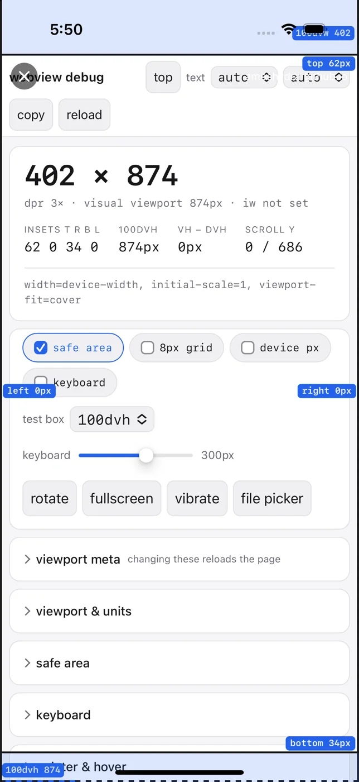Tap the battery indicator in status bar
This screenshot has width=359, height=782.
(x=314, y=30)
